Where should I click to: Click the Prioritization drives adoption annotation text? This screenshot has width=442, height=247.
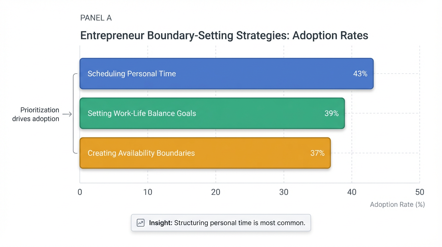(x=36, y=114)
